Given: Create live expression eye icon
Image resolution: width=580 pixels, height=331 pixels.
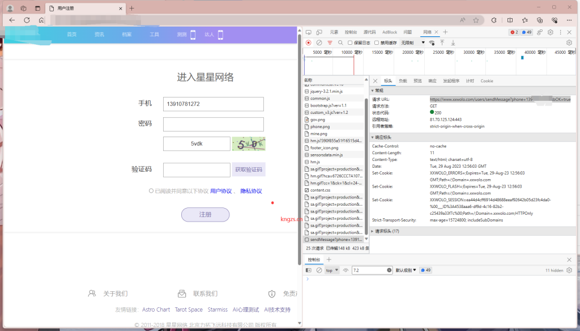Looking at the screenshot, I should (x=346, y=270).
